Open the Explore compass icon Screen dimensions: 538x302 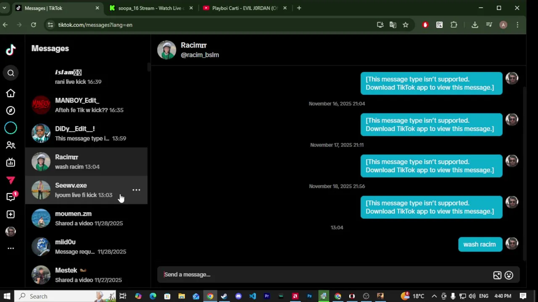pyautogui.click(x=11, y=110)
